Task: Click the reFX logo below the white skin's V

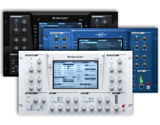Action: click(123, 110)
